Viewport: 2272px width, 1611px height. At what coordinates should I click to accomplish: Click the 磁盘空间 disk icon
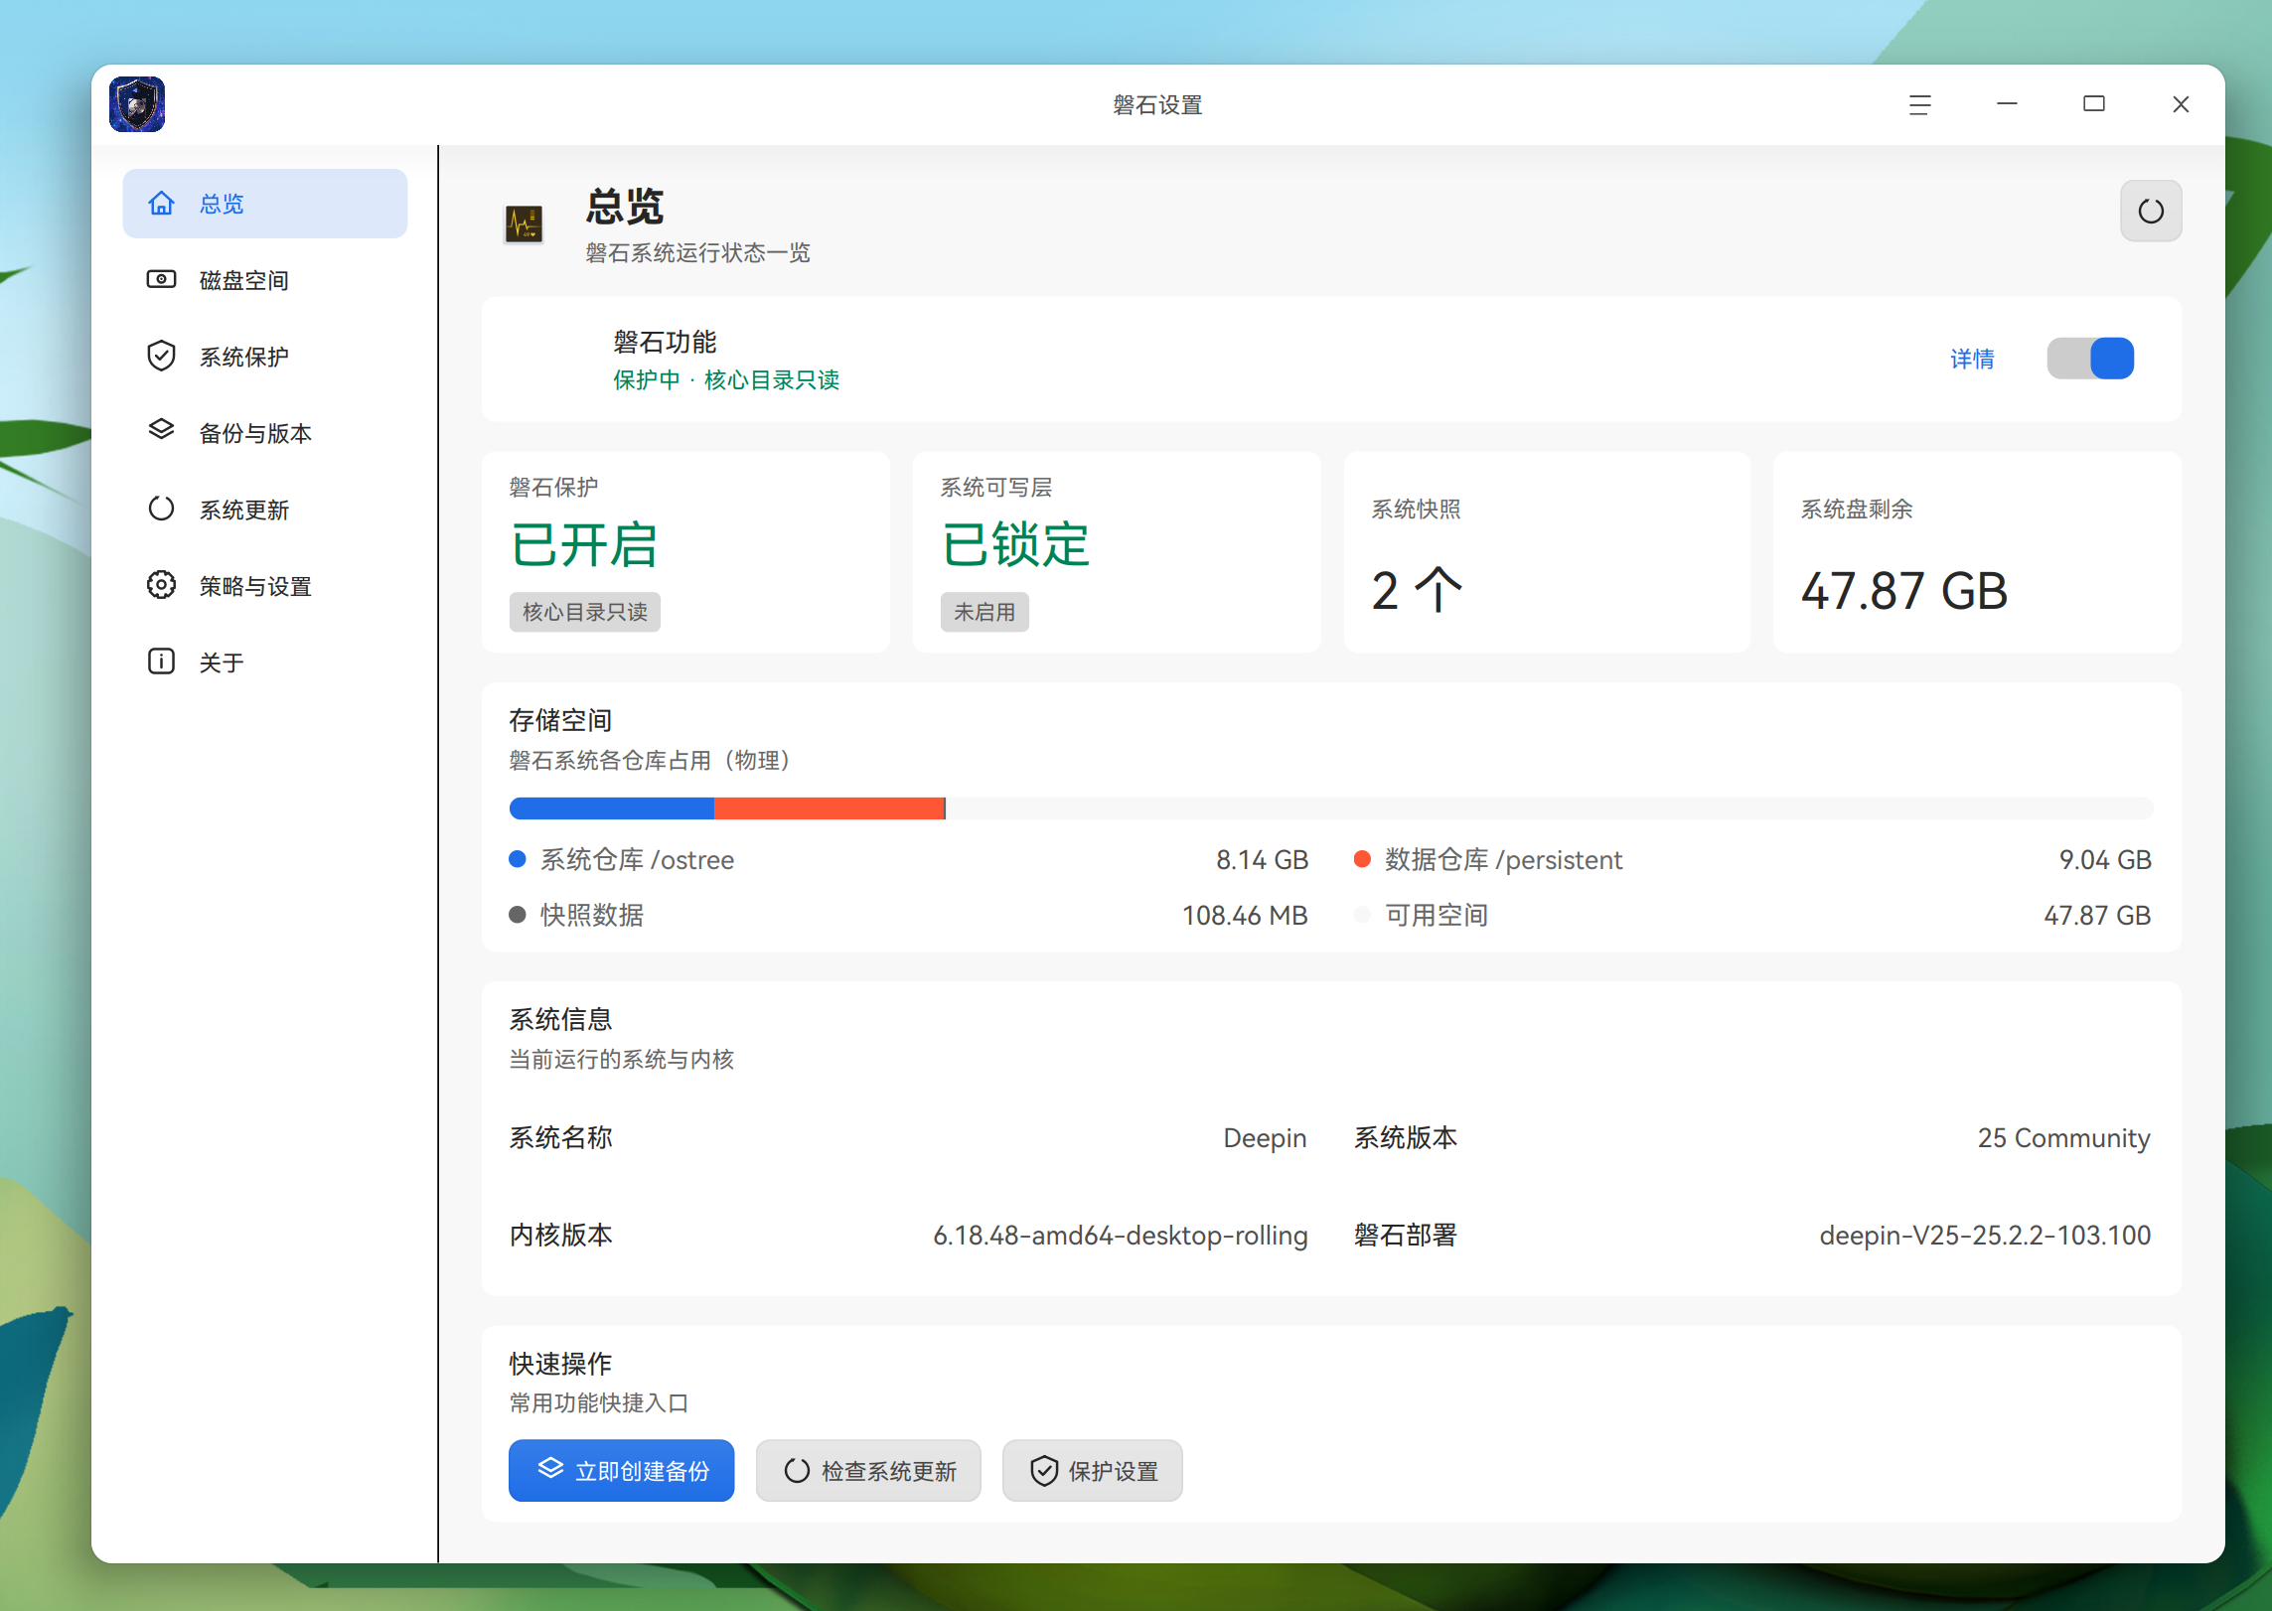pyautogui.click(x=161, y=280)
